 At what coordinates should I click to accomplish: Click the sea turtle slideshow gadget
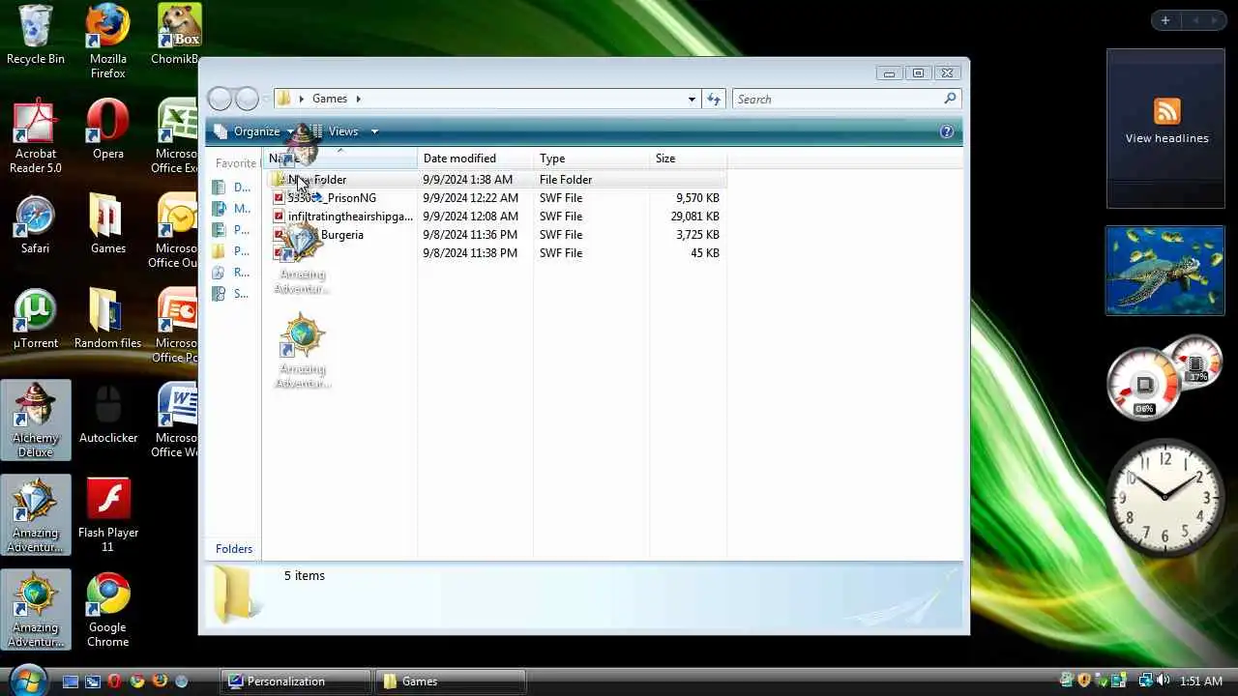tap(1165, 271)
